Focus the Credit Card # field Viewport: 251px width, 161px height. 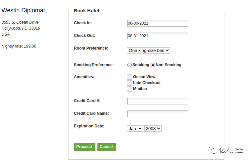pos(158,101)
